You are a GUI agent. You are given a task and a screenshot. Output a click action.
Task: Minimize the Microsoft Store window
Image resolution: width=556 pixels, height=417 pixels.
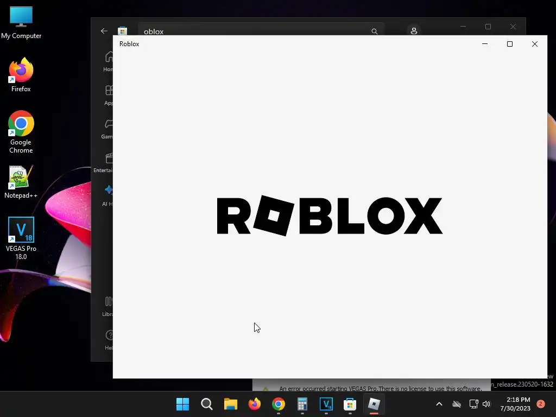[x=463, y=27]
